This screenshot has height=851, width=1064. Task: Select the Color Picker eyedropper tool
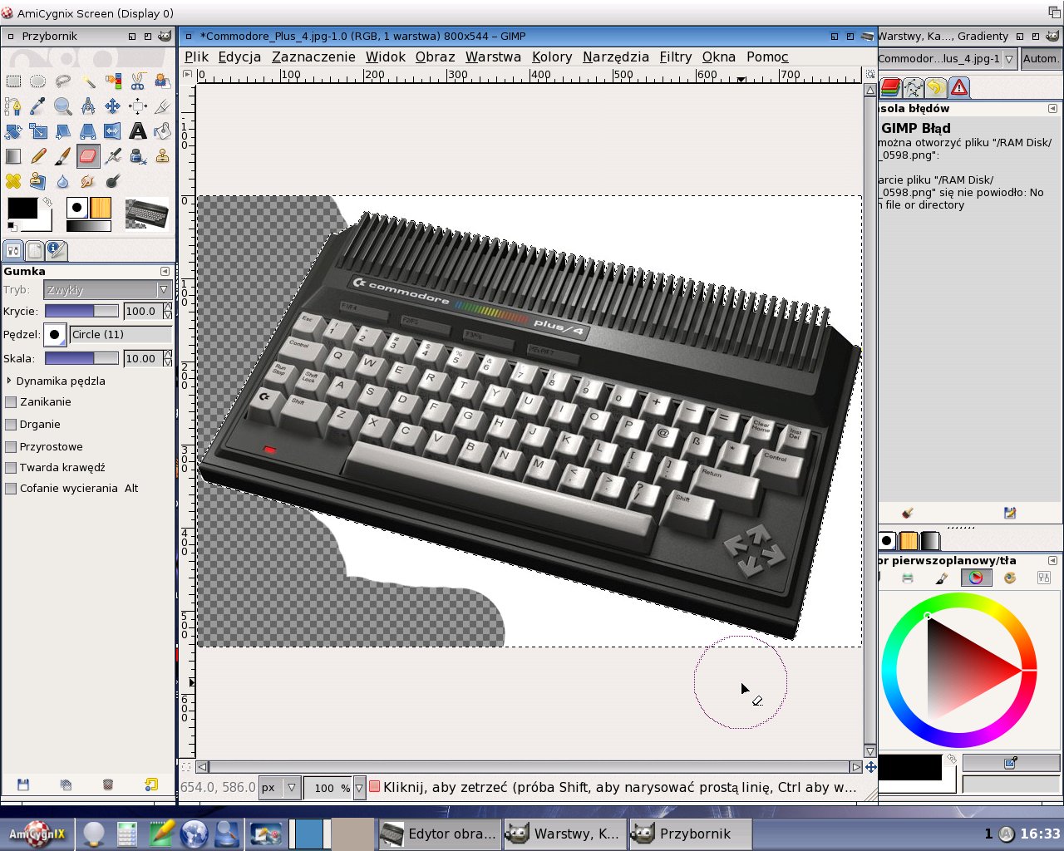[x=38, y=106]
